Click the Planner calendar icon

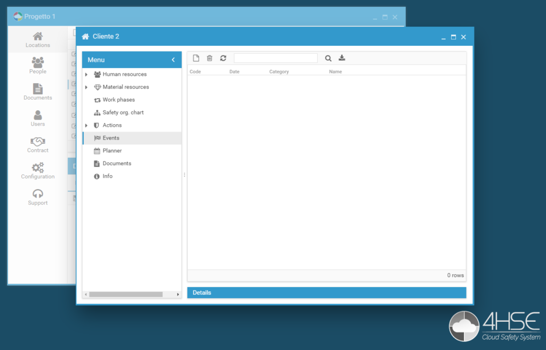(x=97, y=151)
